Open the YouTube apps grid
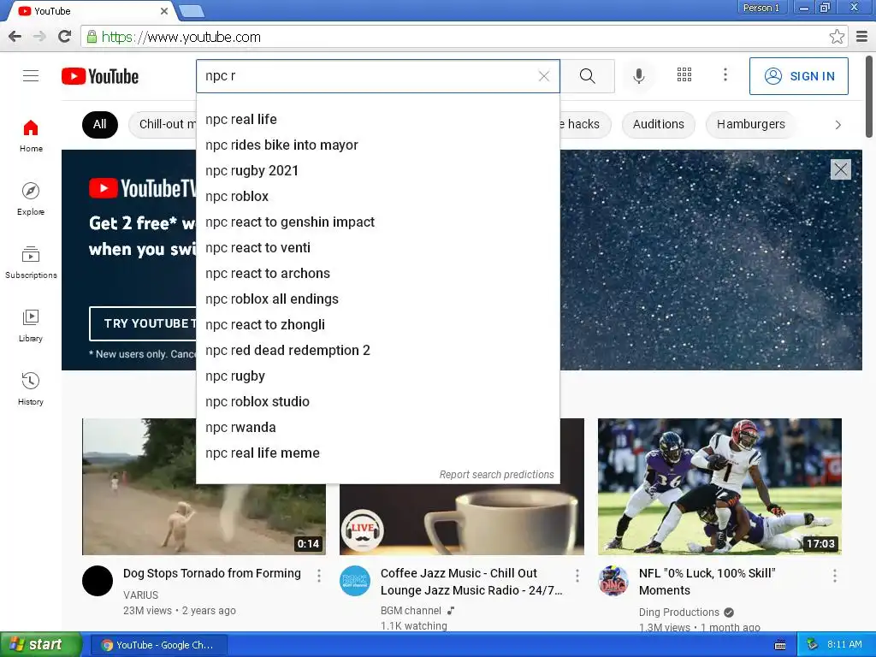The height and width of the screenshot is (657, 876). click(x=684, y=75)
